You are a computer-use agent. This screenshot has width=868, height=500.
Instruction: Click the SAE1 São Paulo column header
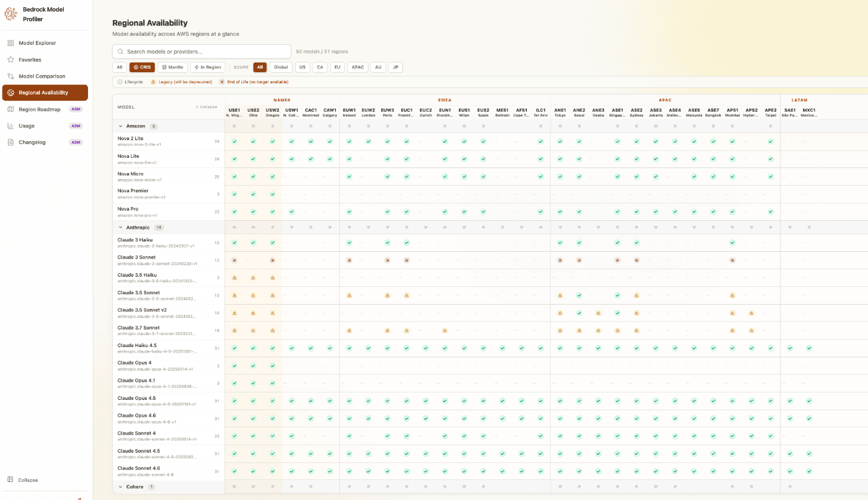click(x=790, y=112)
